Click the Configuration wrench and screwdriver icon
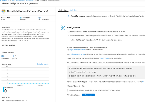The image size is (145, 102). point(63,28)
